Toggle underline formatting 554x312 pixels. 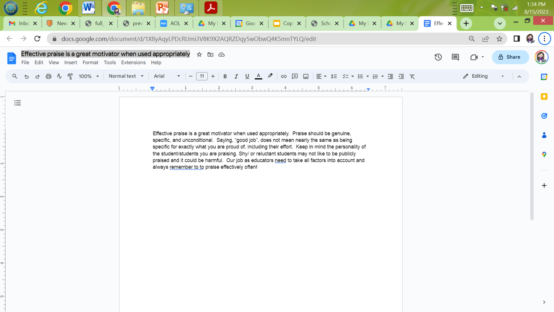(x=247, y=76)
